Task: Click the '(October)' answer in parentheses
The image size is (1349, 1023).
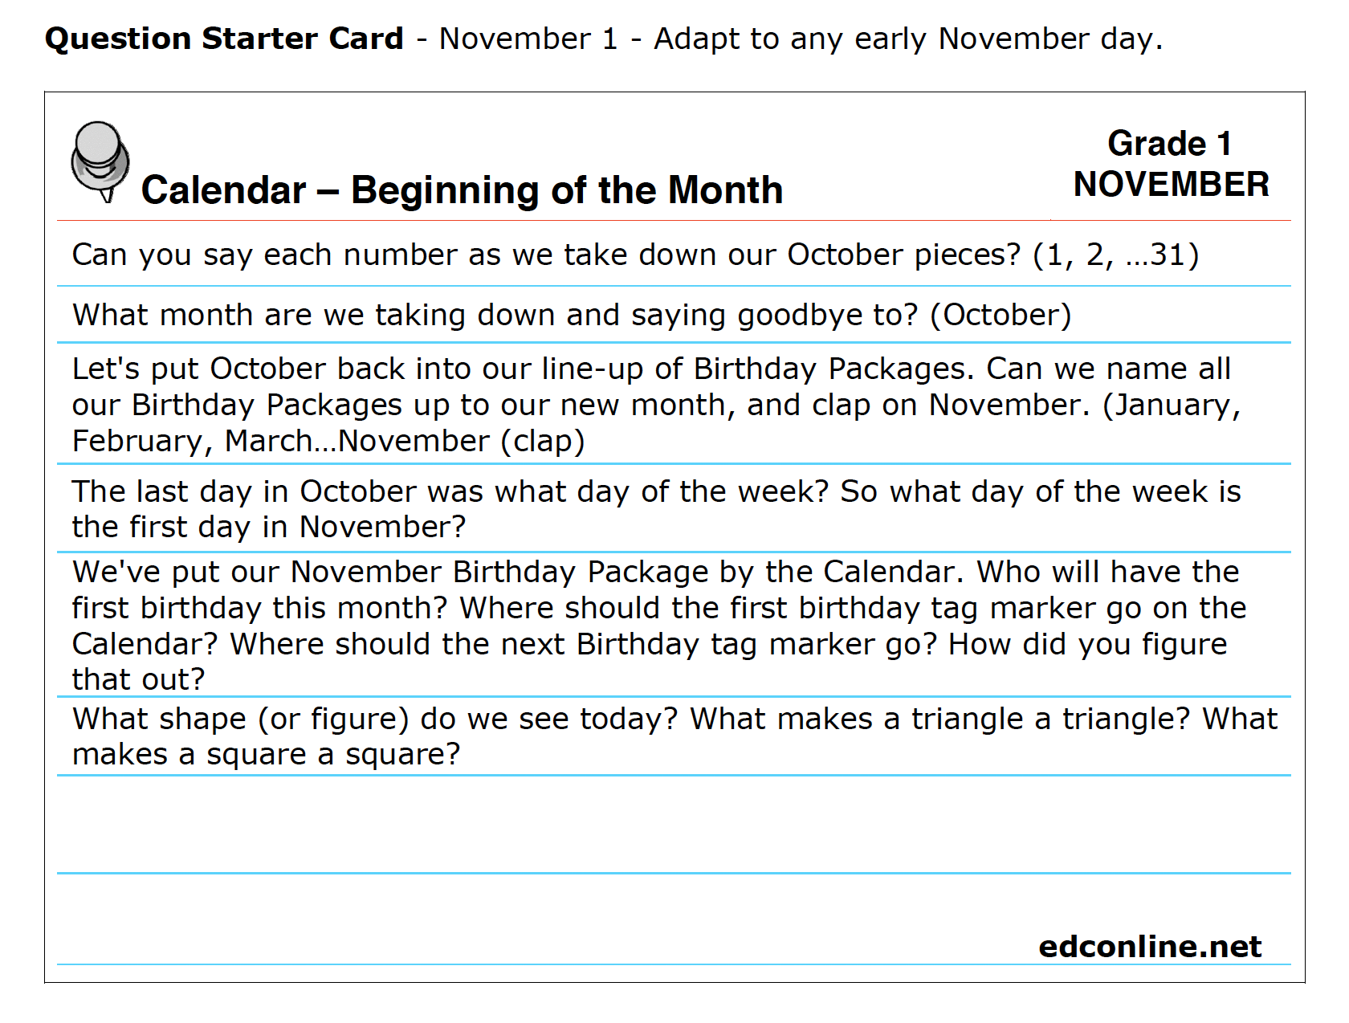Action: 1001,315
